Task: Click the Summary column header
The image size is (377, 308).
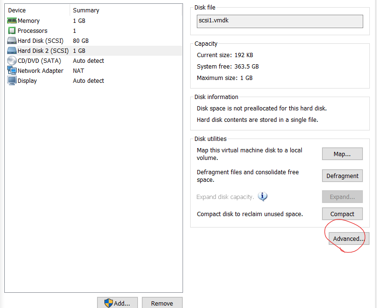Action: coord(86,10)
